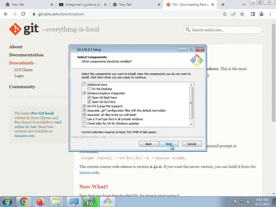Open the Windows Start menu
The width and height of the screenshot is (276, 207).
point(7,202)
